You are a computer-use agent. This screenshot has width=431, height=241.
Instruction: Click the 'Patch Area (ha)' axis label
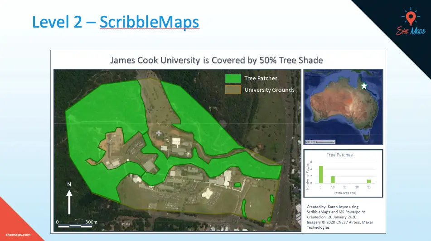(x=345, y=193)
